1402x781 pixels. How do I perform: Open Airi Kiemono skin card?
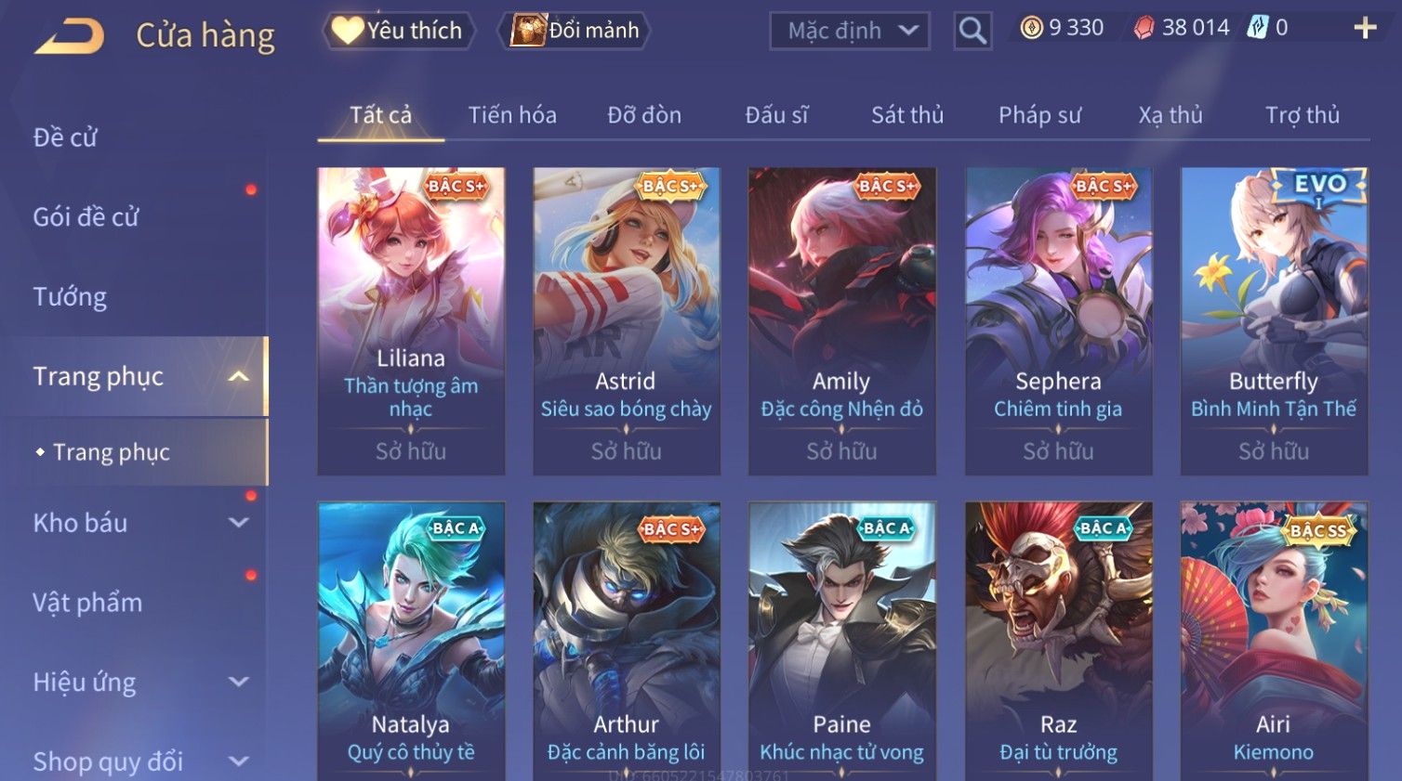[x=1274, y=641]
